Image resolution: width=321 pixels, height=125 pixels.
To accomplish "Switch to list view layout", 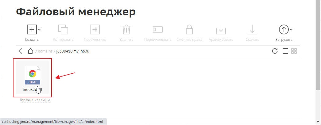I will 285,51.
